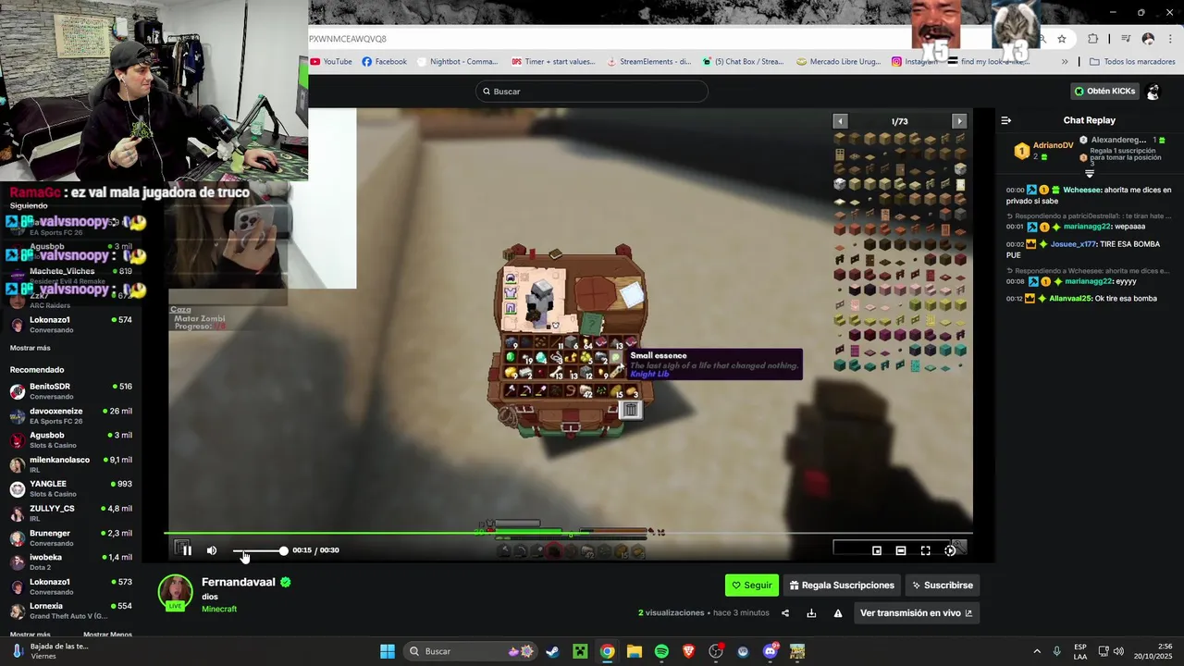Open the Minecraft category link
Screen dimensions: 1184x666
[x=219, y=610]
